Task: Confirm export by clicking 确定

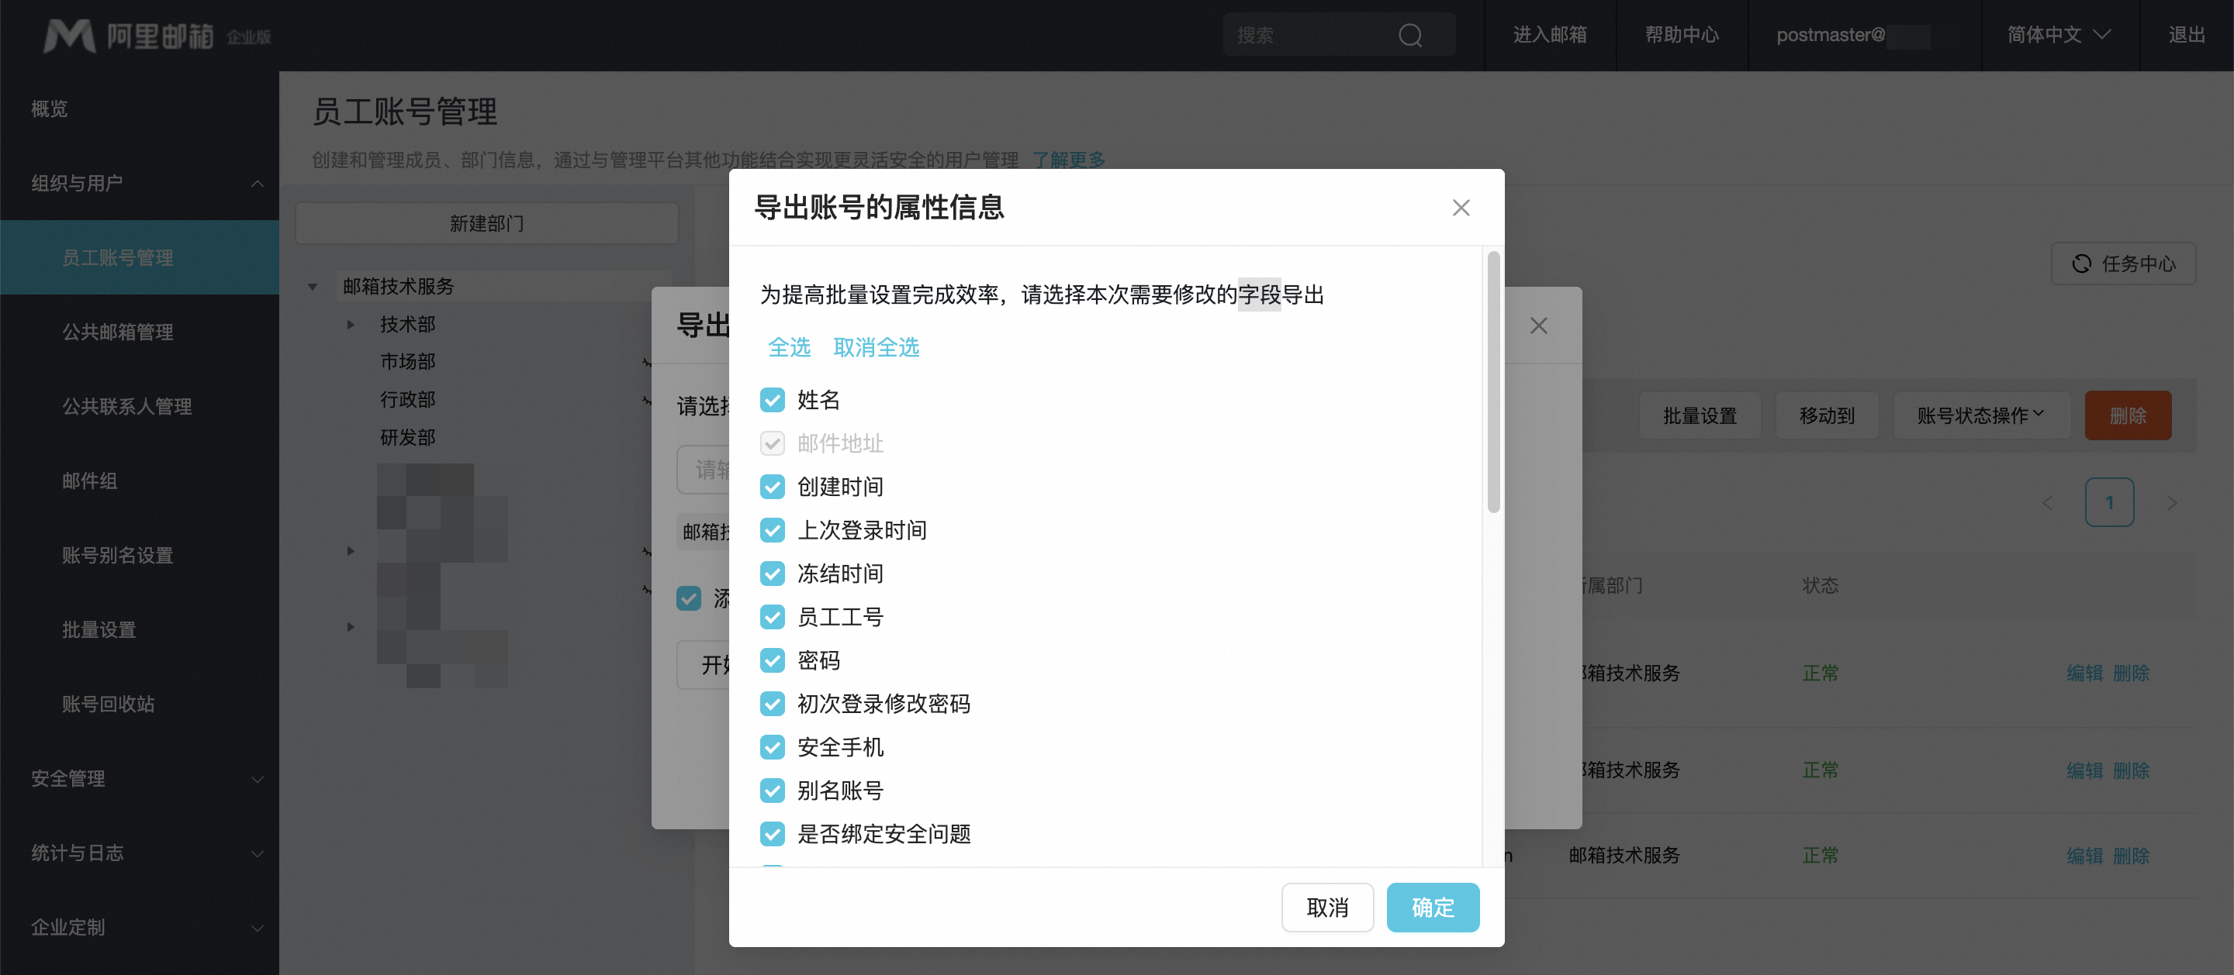Action: pyautogui.click(x=1432, y=908)
